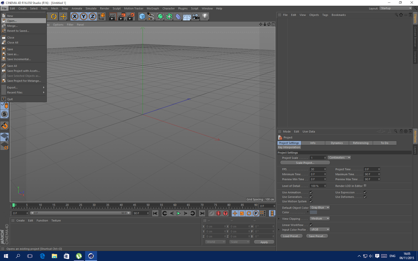Toggle the Use Generators checkbox
Viewport: 418px width, 261px height.
coord(311,197)
